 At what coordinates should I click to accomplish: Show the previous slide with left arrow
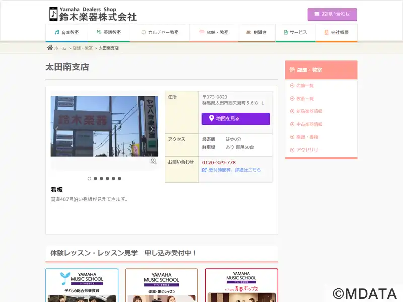(x=57, y=129)
